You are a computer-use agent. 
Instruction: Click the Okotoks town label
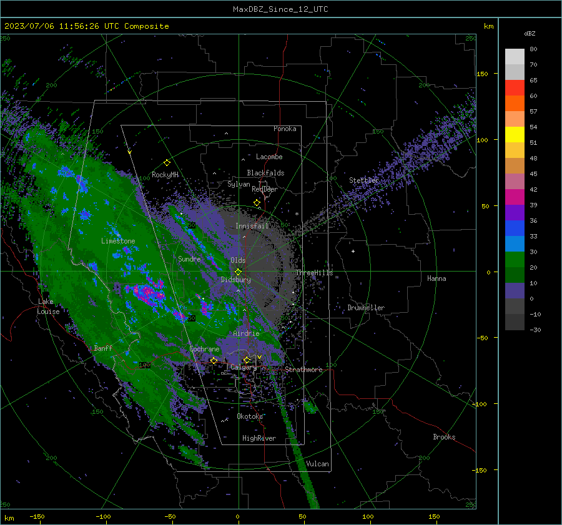tap(250, 416)
